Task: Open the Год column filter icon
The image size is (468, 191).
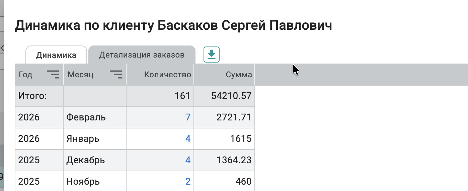Action: click(x=53, y=74)
